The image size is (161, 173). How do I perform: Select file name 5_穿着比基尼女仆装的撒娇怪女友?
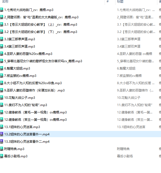pyautogui.click(x=43, y=61)
